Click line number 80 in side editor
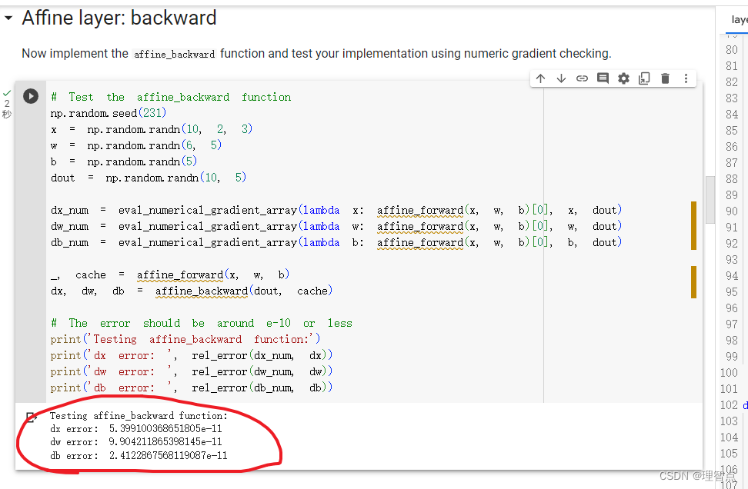 click(731, 49)
